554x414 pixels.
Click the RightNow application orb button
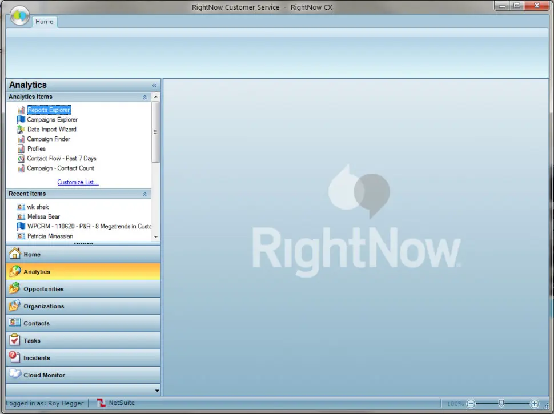click(20, 16)
